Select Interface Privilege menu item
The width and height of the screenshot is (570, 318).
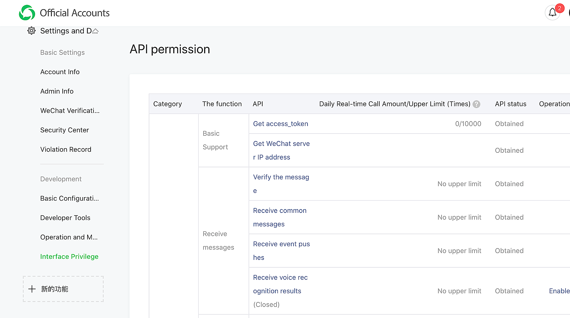click(x=69, y=256)
